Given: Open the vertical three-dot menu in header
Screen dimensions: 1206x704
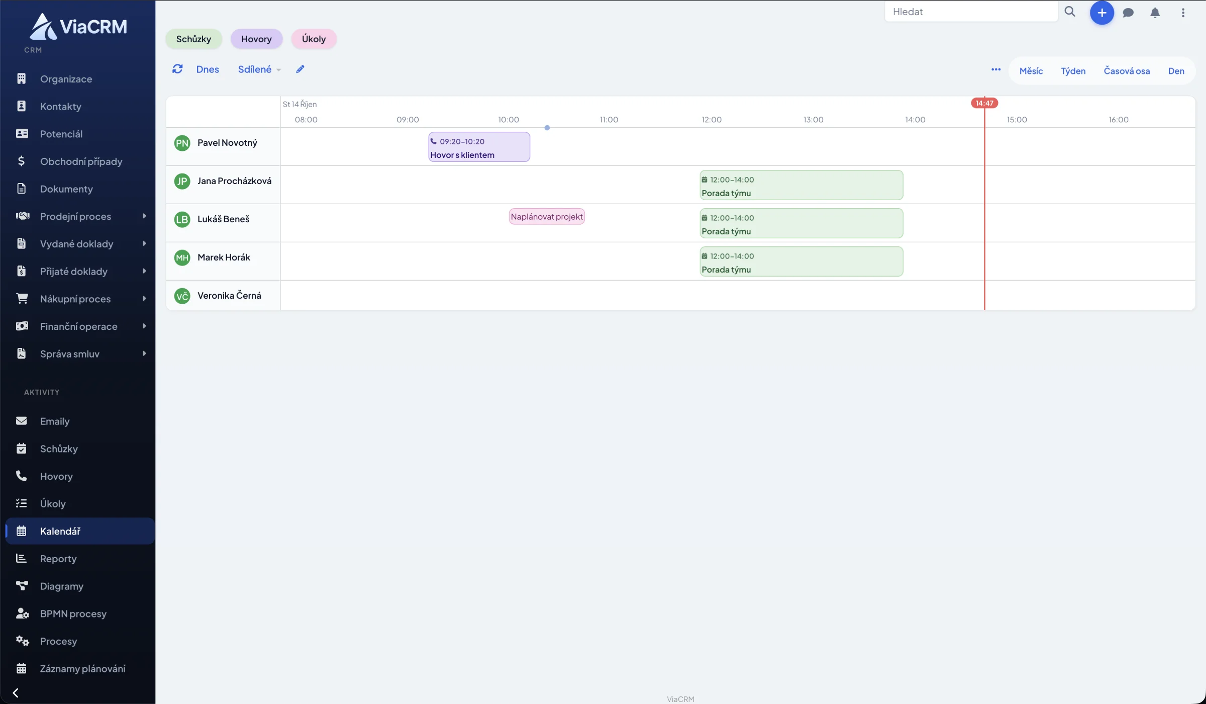Looking at the screenshot, I should tap(1183, 13).
